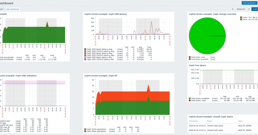Click the Ceph storage overview widget title
The height and width of the screenshot is (135, 258).
[x=212, y=14]
